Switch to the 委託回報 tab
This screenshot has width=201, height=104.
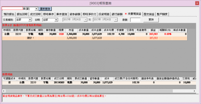click(x=22, y=14)
